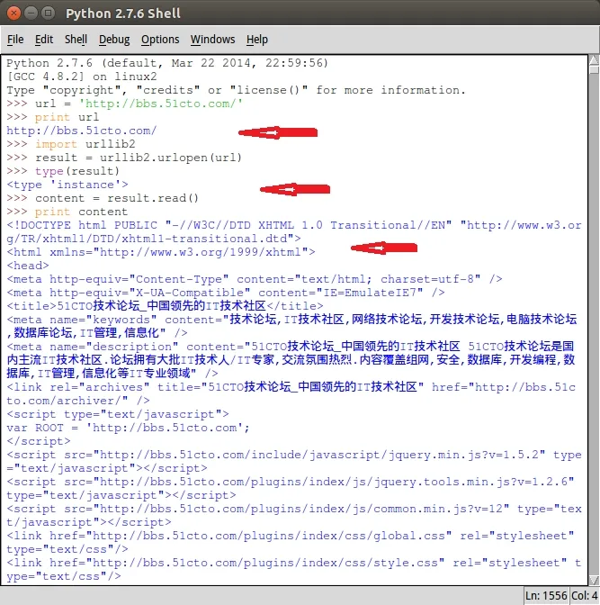
Task: Click the '<html xmlns=' output line
Action: 161,252
